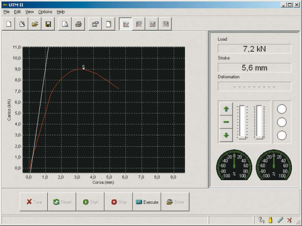This screenshot has width=302, height=226.
Task: Click the '9,0' tick on stroke axis
Action: click(173, 177)
